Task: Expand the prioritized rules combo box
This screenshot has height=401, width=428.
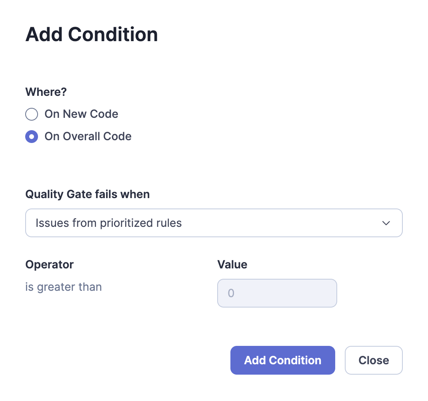Action: pos(214,223)
